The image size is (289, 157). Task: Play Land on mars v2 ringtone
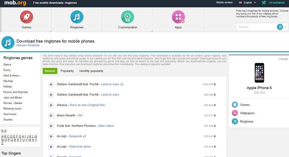point(51,84)
